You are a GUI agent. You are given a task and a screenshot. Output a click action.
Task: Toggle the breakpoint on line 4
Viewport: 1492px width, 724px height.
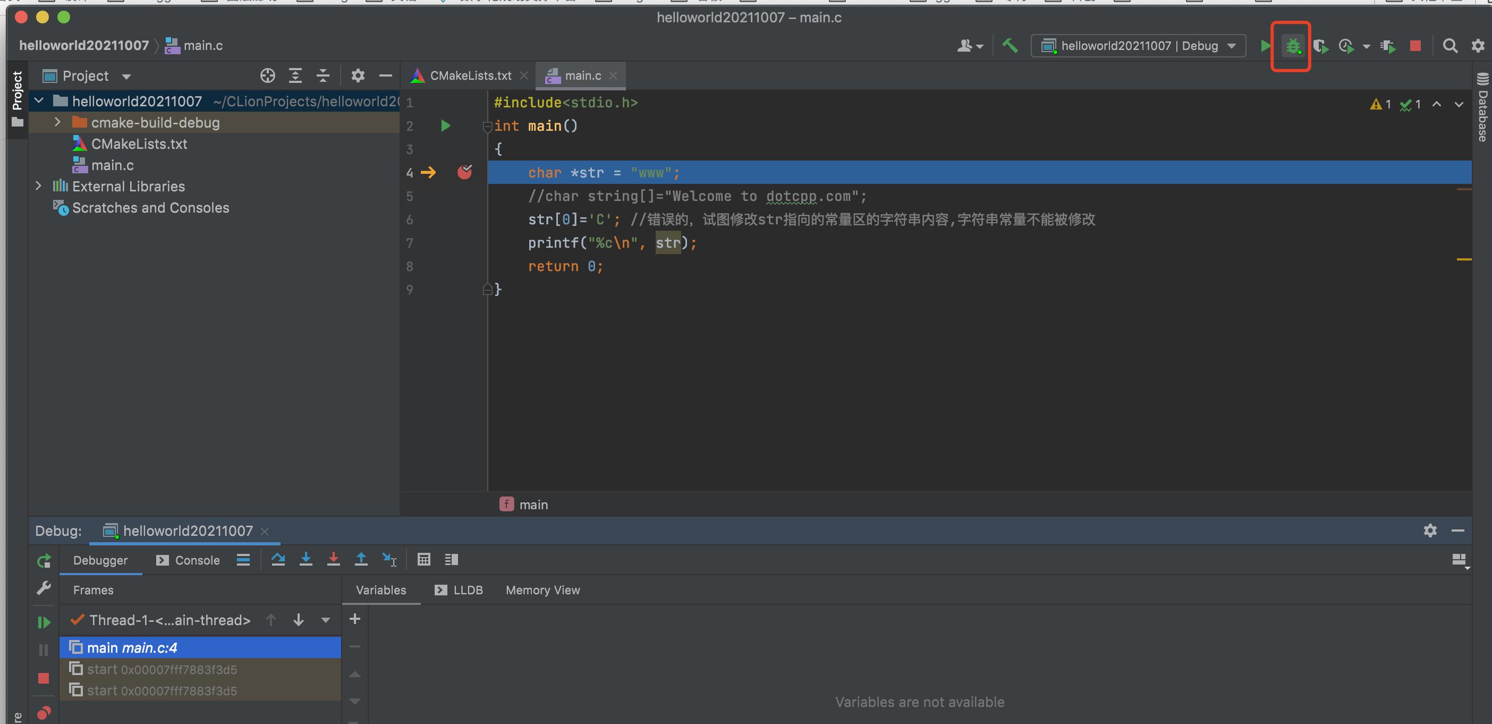(x=464, y=172)
